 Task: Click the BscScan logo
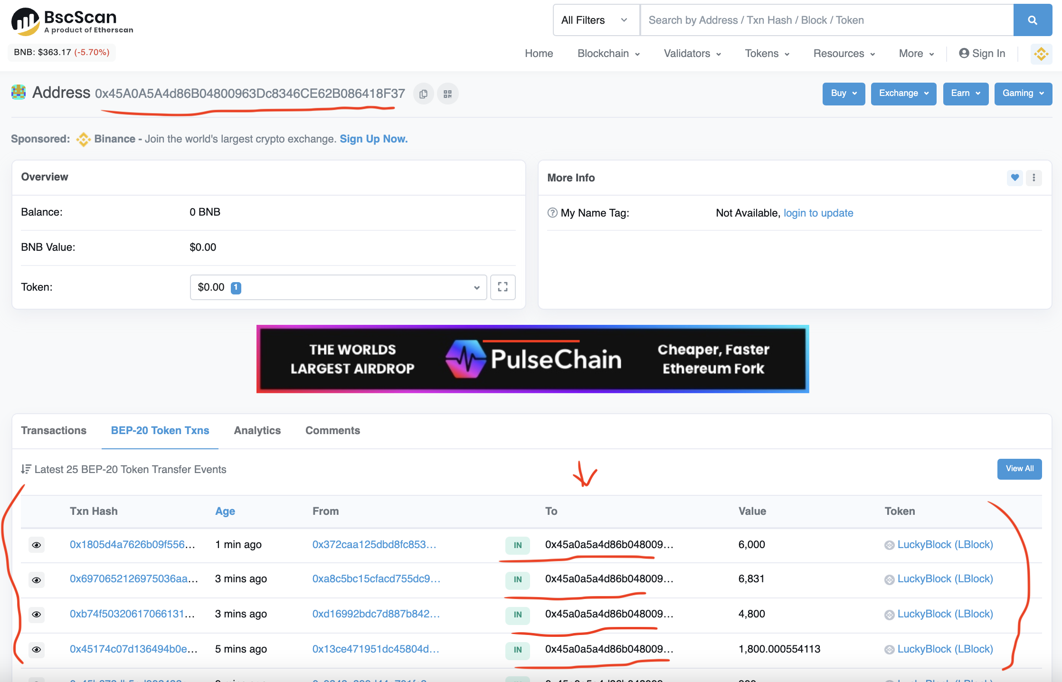coord(72,21)
